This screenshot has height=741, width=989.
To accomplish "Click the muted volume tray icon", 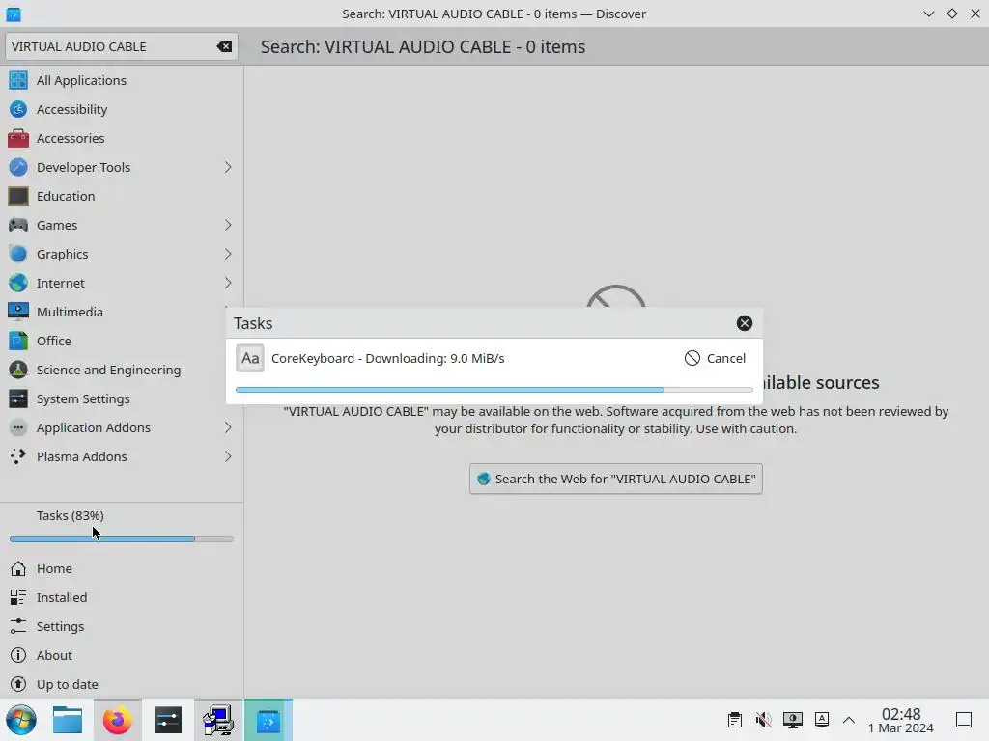I will click(764, 720).
